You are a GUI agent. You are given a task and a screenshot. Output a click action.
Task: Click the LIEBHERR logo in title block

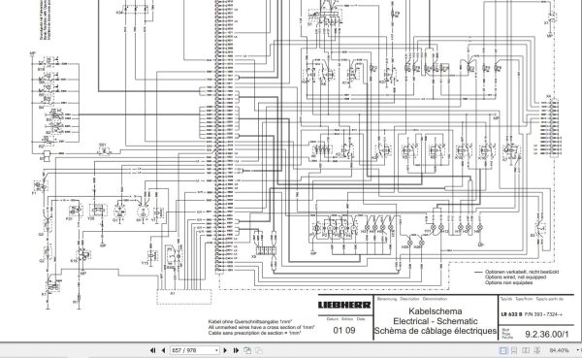point(344,305)
